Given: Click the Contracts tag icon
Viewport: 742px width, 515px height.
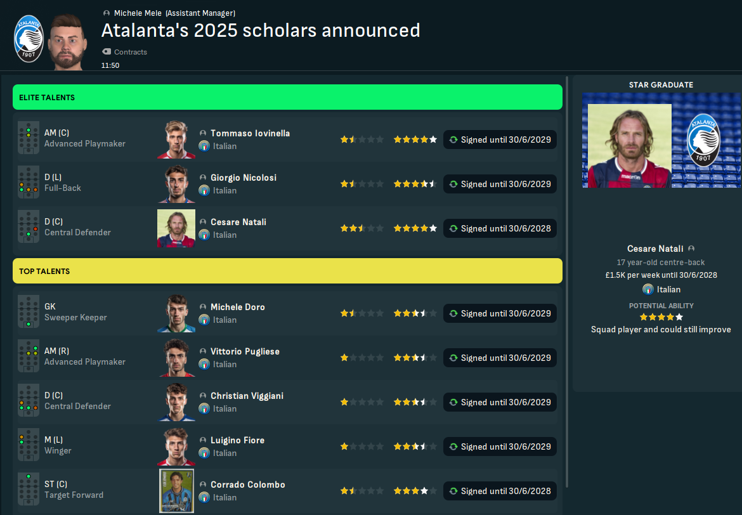Looking at the screenshot, I should point(106,52).
